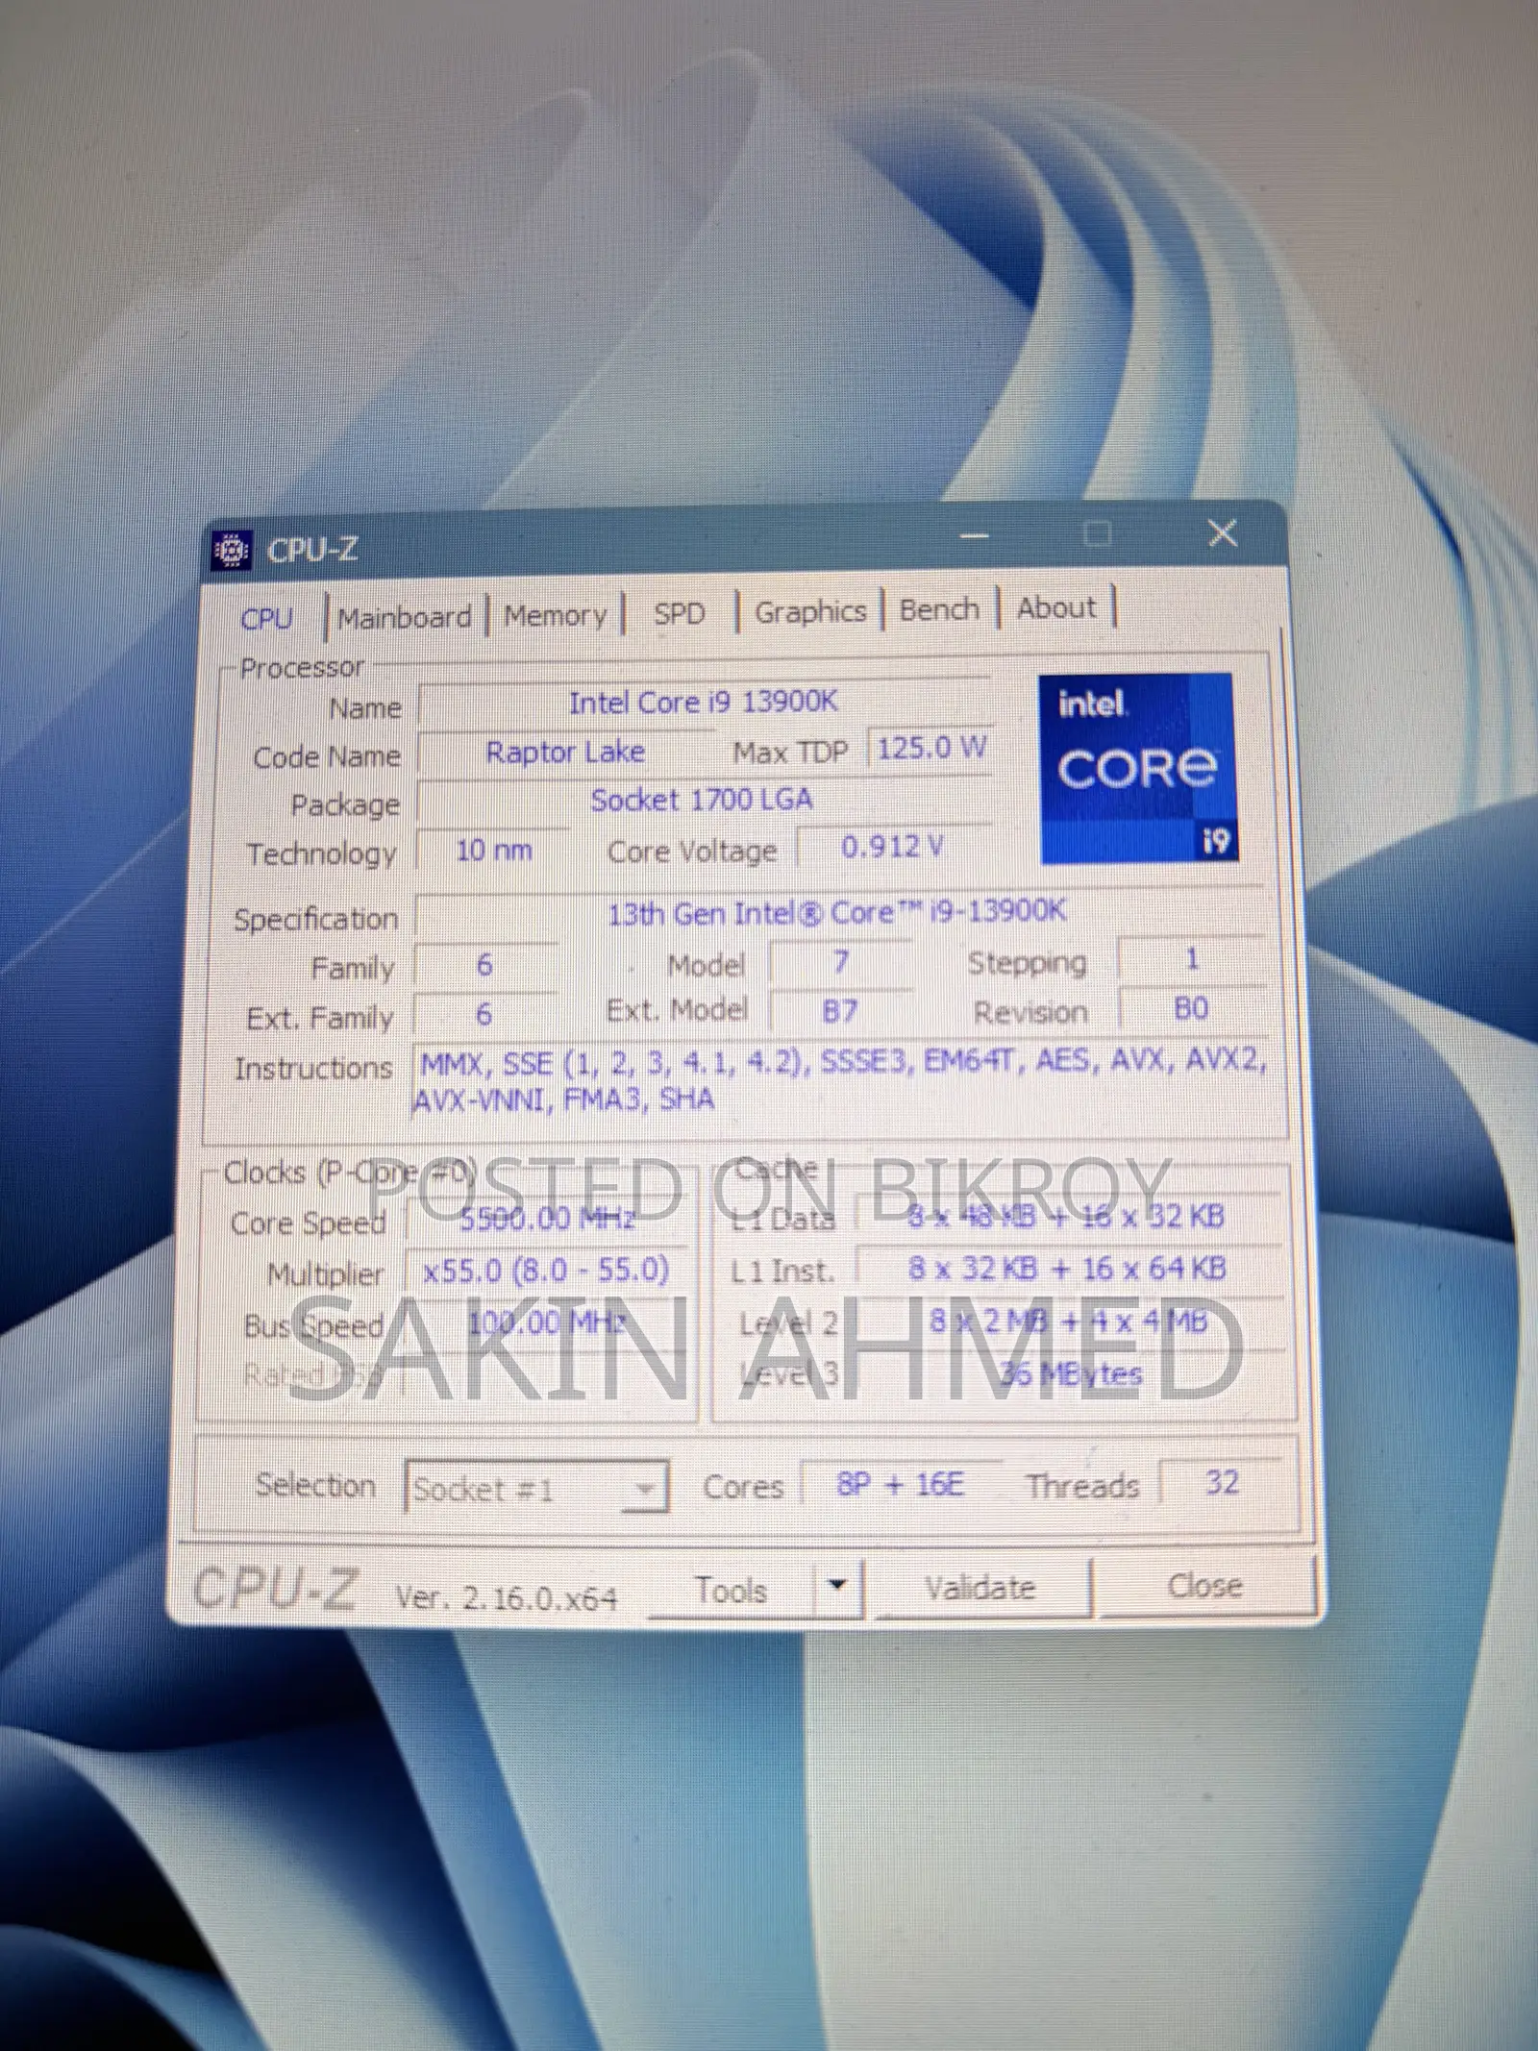Click the Revision value 'B0'
The width and height of the screenshot is (1538, 2051).
(1192, 1008)
